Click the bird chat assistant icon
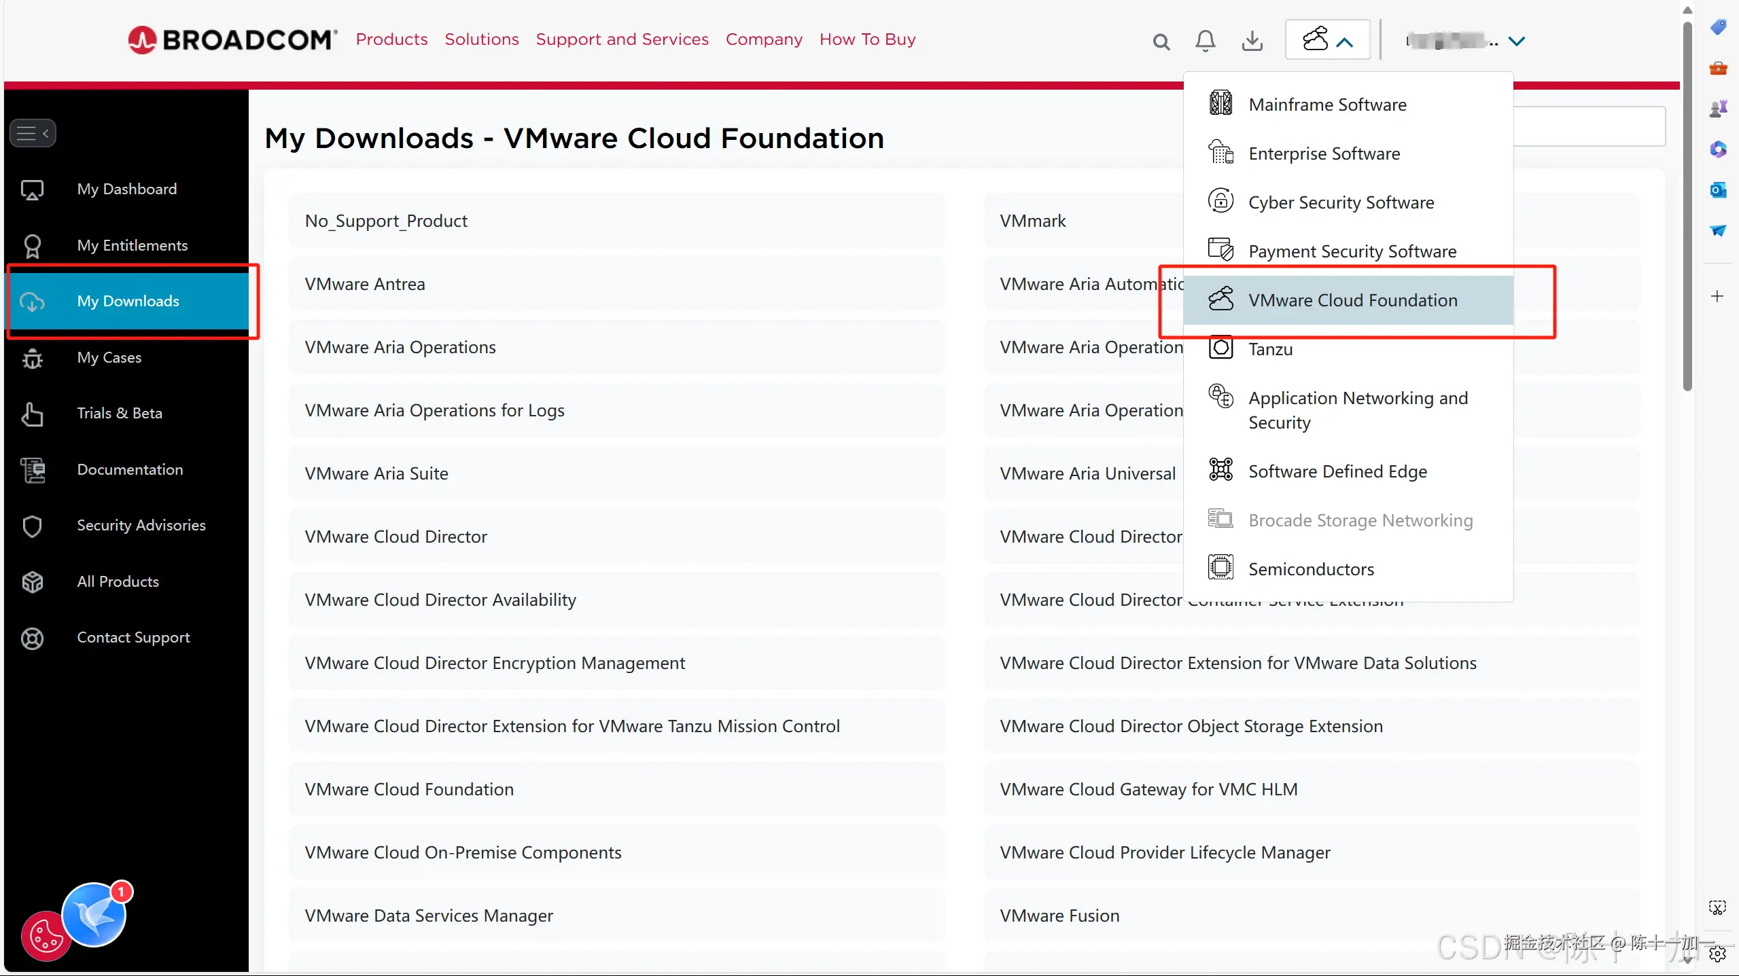 click(95, 915)
